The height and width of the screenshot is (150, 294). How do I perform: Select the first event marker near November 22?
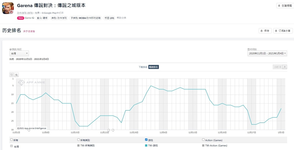coord(109,130)
